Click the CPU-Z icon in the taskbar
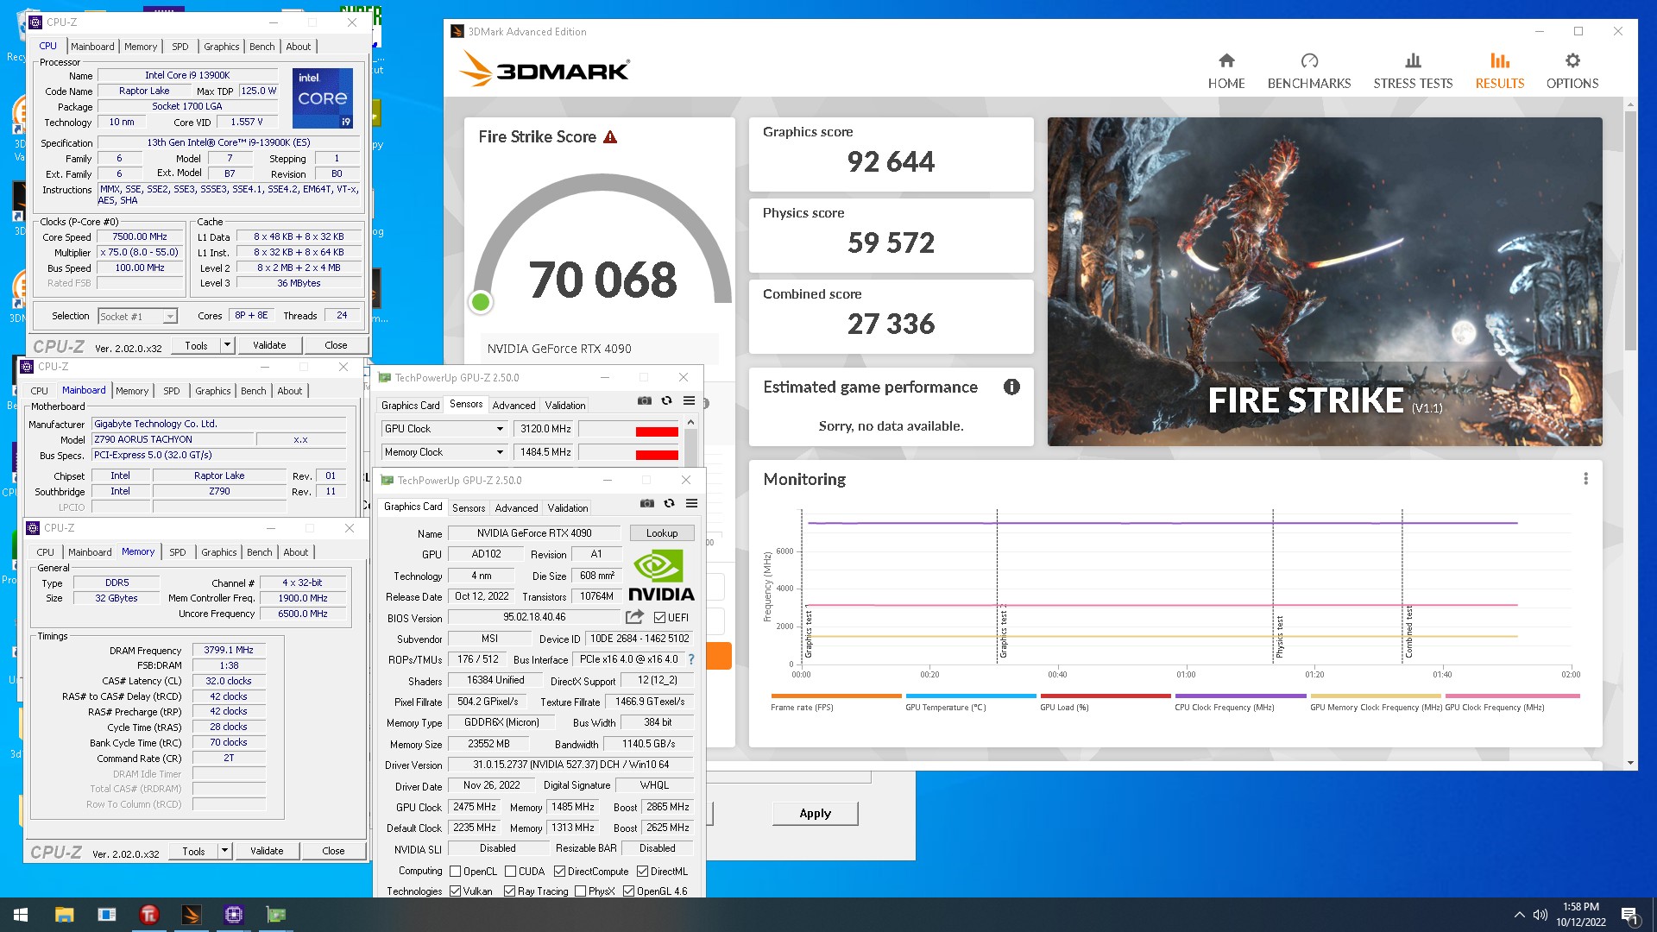This screenshot has height=932, width=1657. (x=233, y=915)
